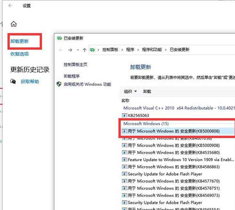Go back using Settings back arrow
The width and height of the screenshot is (235, 210).
click(10, 6)
